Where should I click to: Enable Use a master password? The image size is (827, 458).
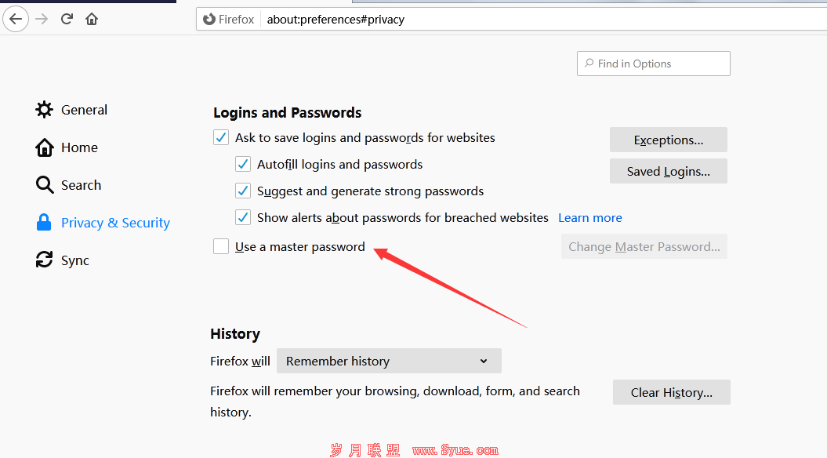point(221,246)
